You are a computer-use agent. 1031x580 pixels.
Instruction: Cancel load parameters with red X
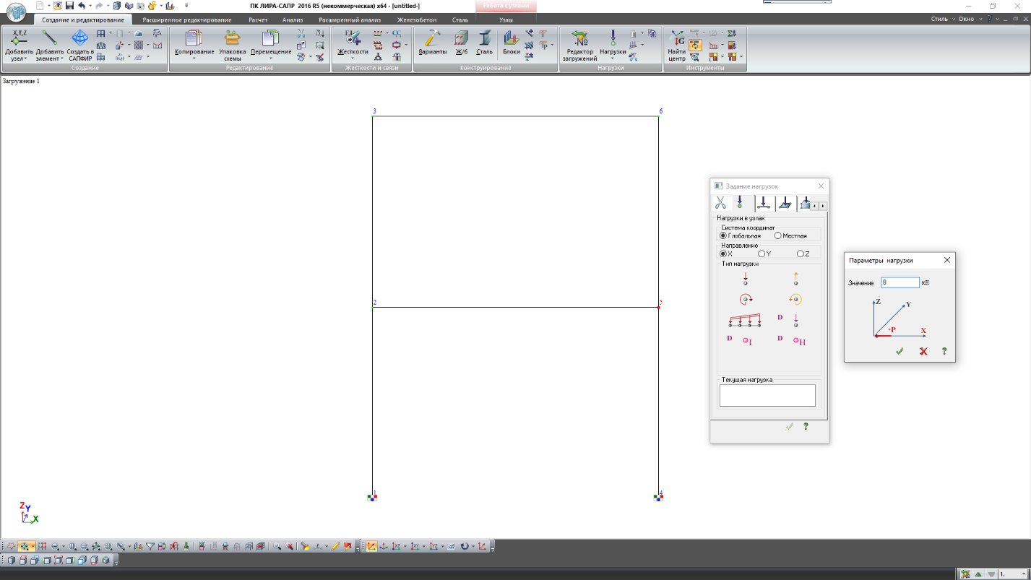click(923, 351)
